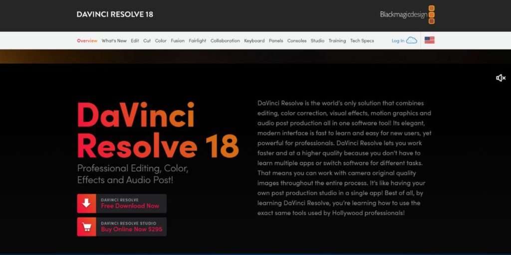Open the Overview tab

[87, 41]
